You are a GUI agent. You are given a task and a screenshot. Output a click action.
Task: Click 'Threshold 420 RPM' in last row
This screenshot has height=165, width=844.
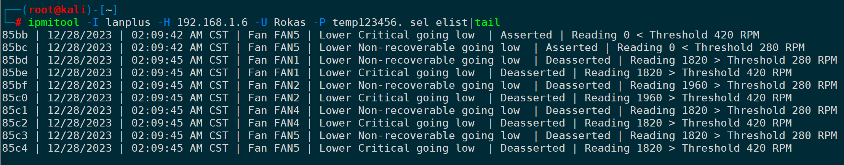(737, 148)
